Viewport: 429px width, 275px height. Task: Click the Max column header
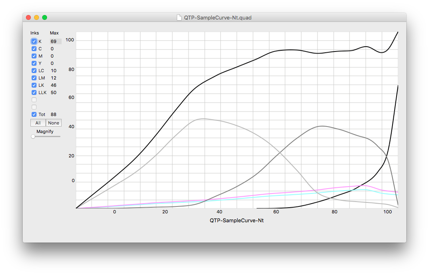click(54, 33)
